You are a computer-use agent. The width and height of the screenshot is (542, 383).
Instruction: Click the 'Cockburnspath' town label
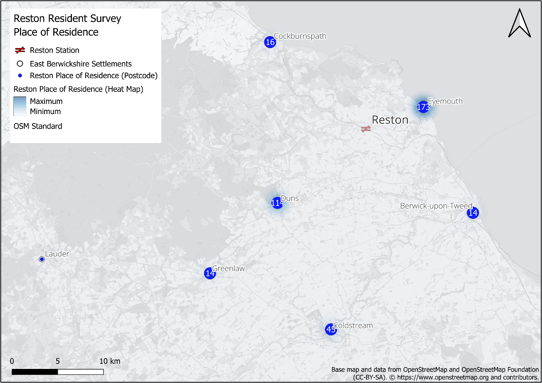click(x=300, y=36)
